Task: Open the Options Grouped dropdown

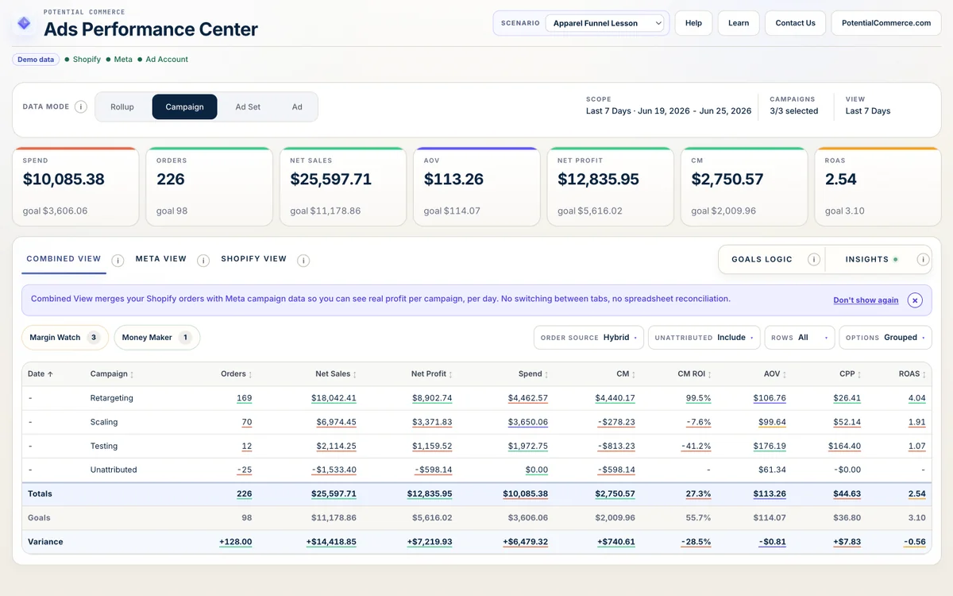Action: pyautogui.click(x=885, y=338)
